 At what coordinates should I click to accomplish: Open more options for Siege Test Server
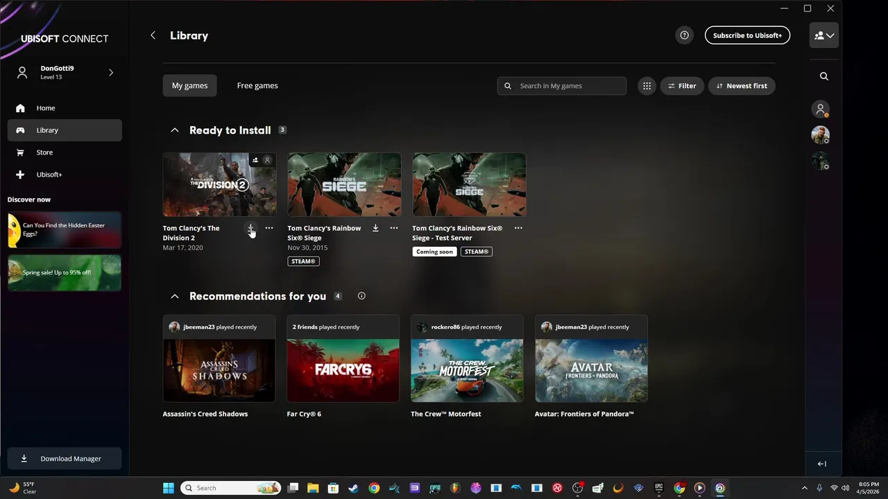pyautogui.click(x=518, y=228)
